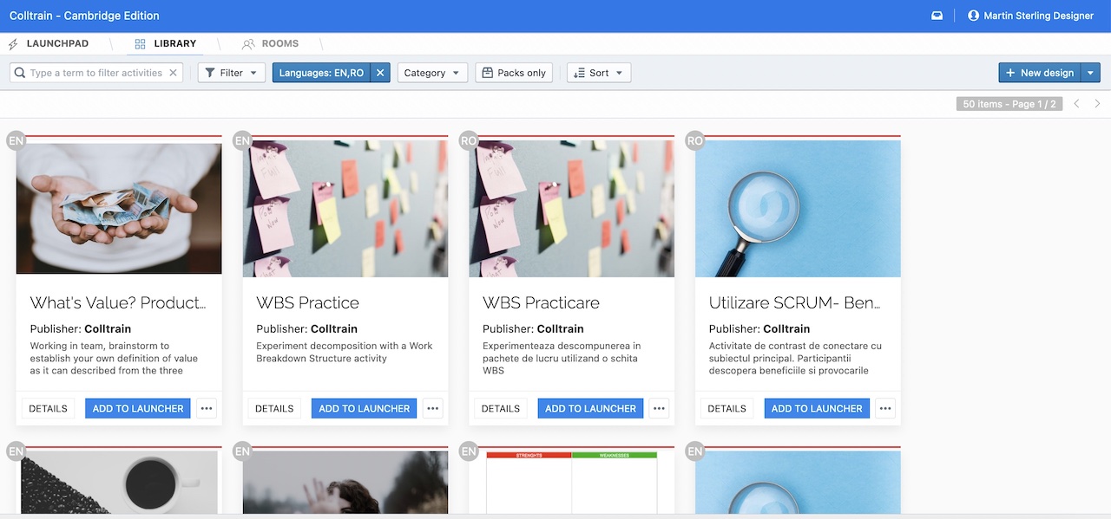1111x519 pixels.
Task: Switch to the Launchpad tab
Action: [57, 43]
